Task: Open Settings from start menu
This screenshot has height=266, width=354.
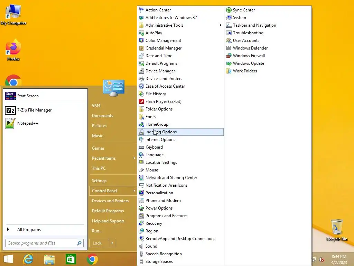Action: click(99, 181)
